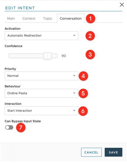Screen dimensions: 127x163
Task: Click the Confidence slider handle
Action: click(47, 56)
